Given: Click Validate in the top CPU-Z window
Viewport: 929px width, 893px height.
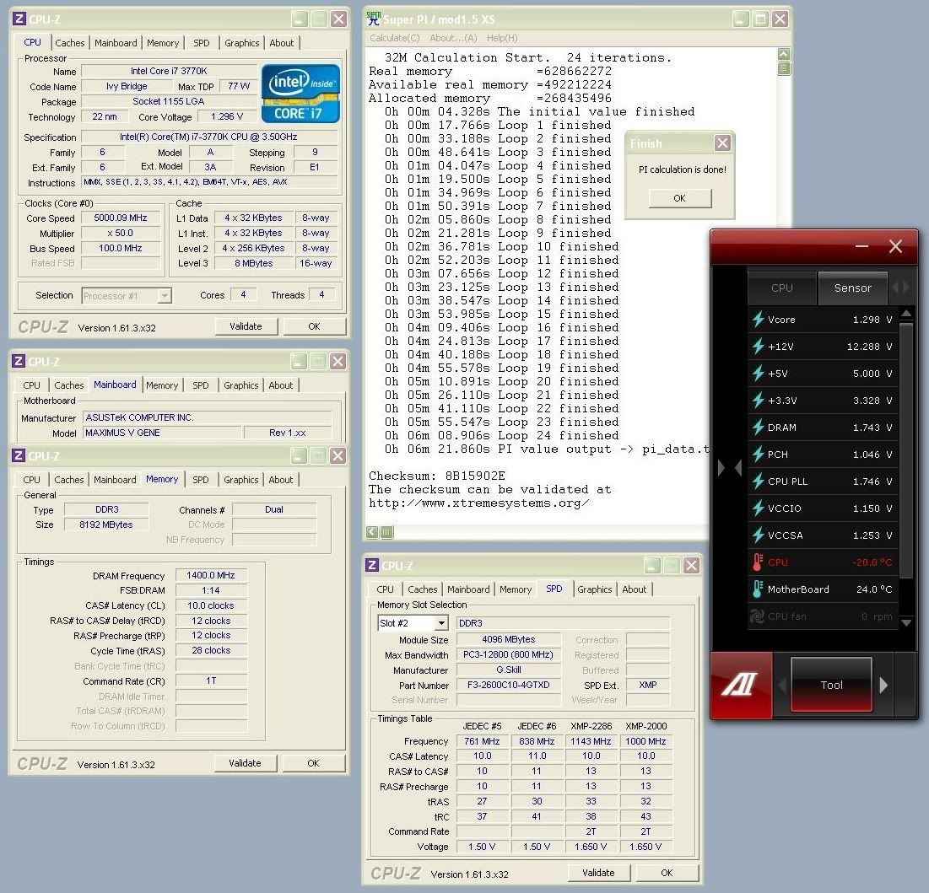Looking at the screenshot, I should 246,326.
